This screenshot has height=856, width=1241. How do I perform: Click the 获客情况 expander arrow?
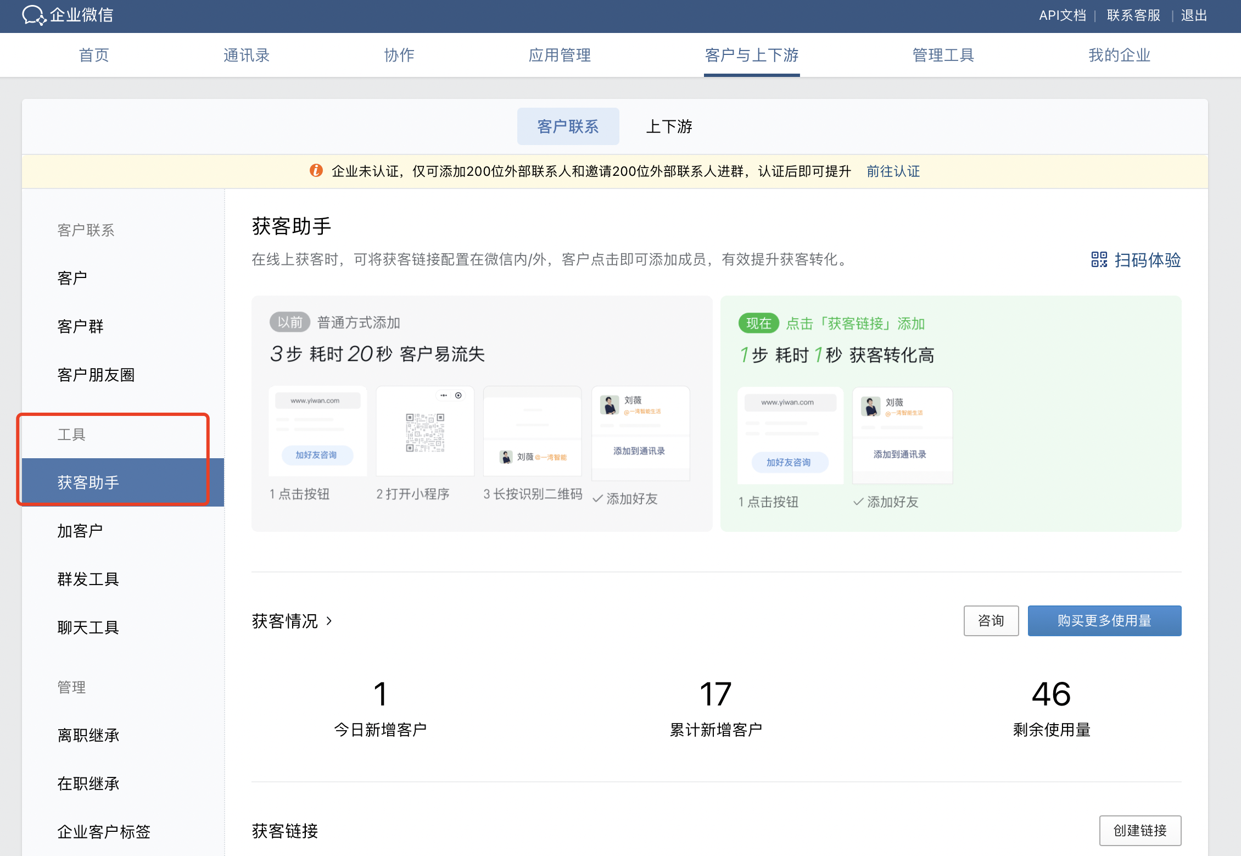pyautogui.click(x=337, y=621)
